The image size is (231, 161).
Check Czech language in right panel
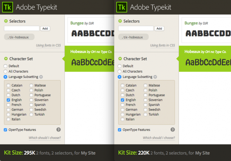(123, 90)
